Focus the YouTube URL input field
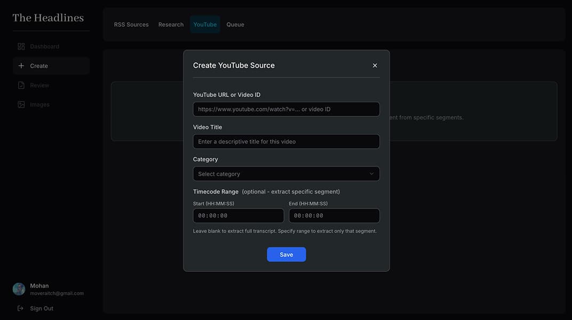This screenshot has width=572, height=320. tap(286, 109)
